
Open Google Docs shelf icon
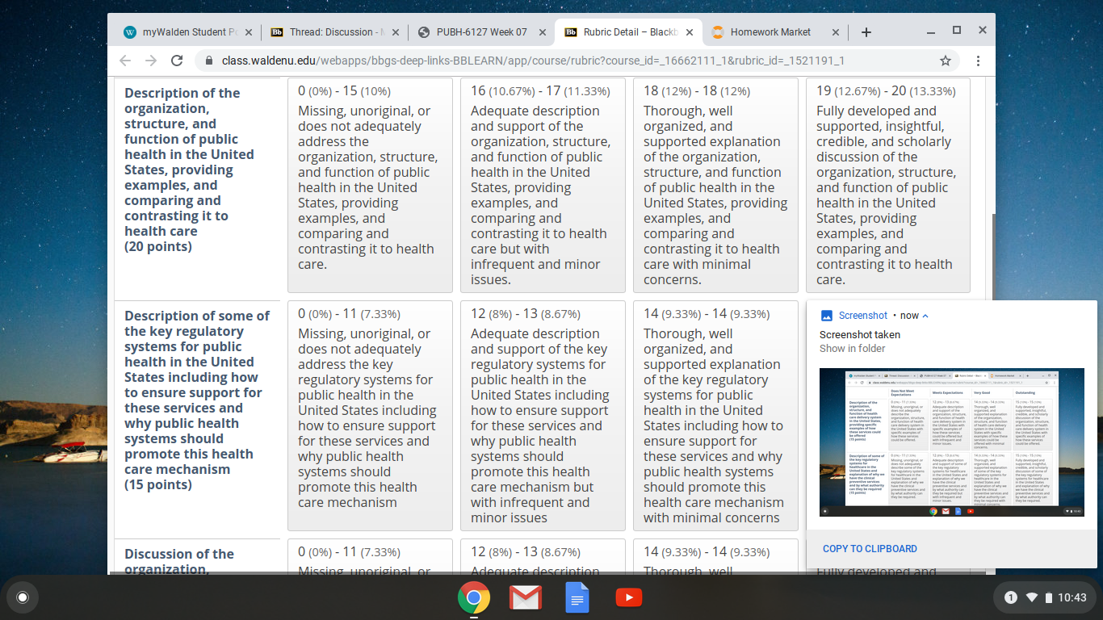click(x=577, y=597)
